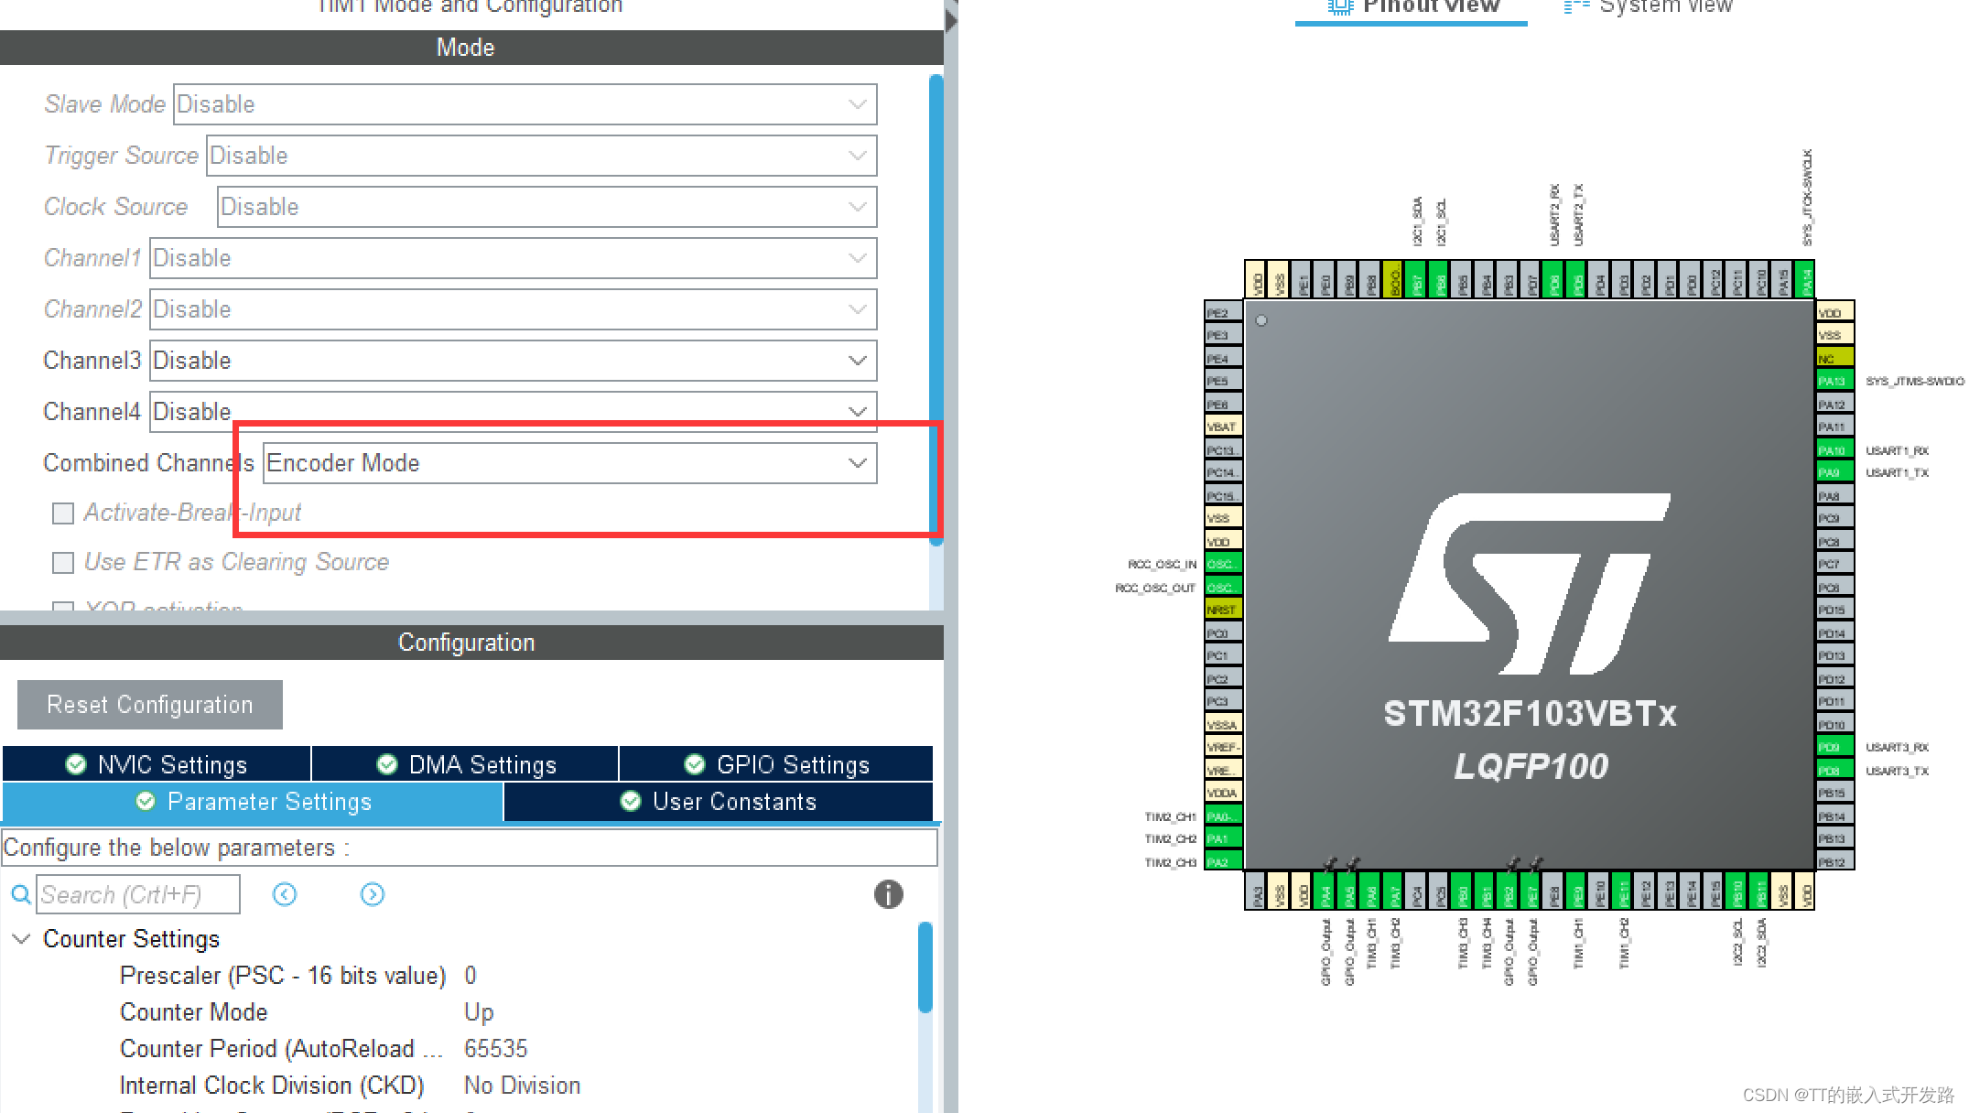Click the parameter search input field
Viewport: 1969px width, 1113px height.
[138, 894]
